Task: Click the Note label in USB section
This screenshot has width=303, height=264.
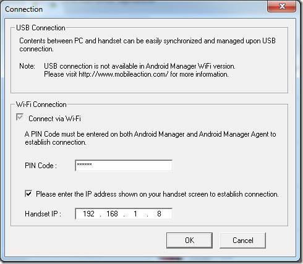Action: (27, 66)
